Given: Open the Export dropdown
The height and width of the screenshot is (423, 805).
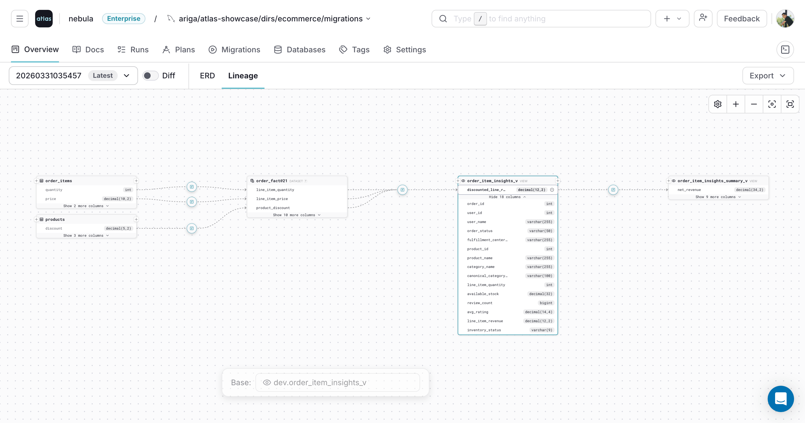Looking at the screenshot, I should click(x=768, y=76).
